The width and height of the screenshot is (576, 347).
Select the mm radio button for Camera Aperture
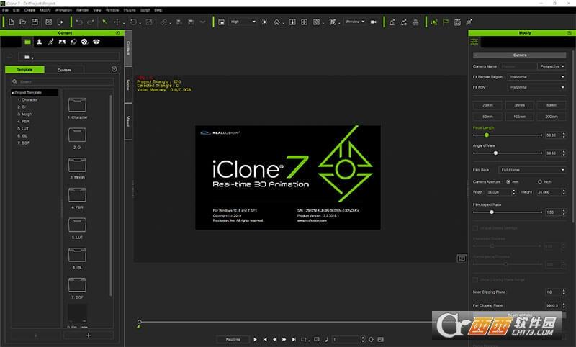coord(508,181)
